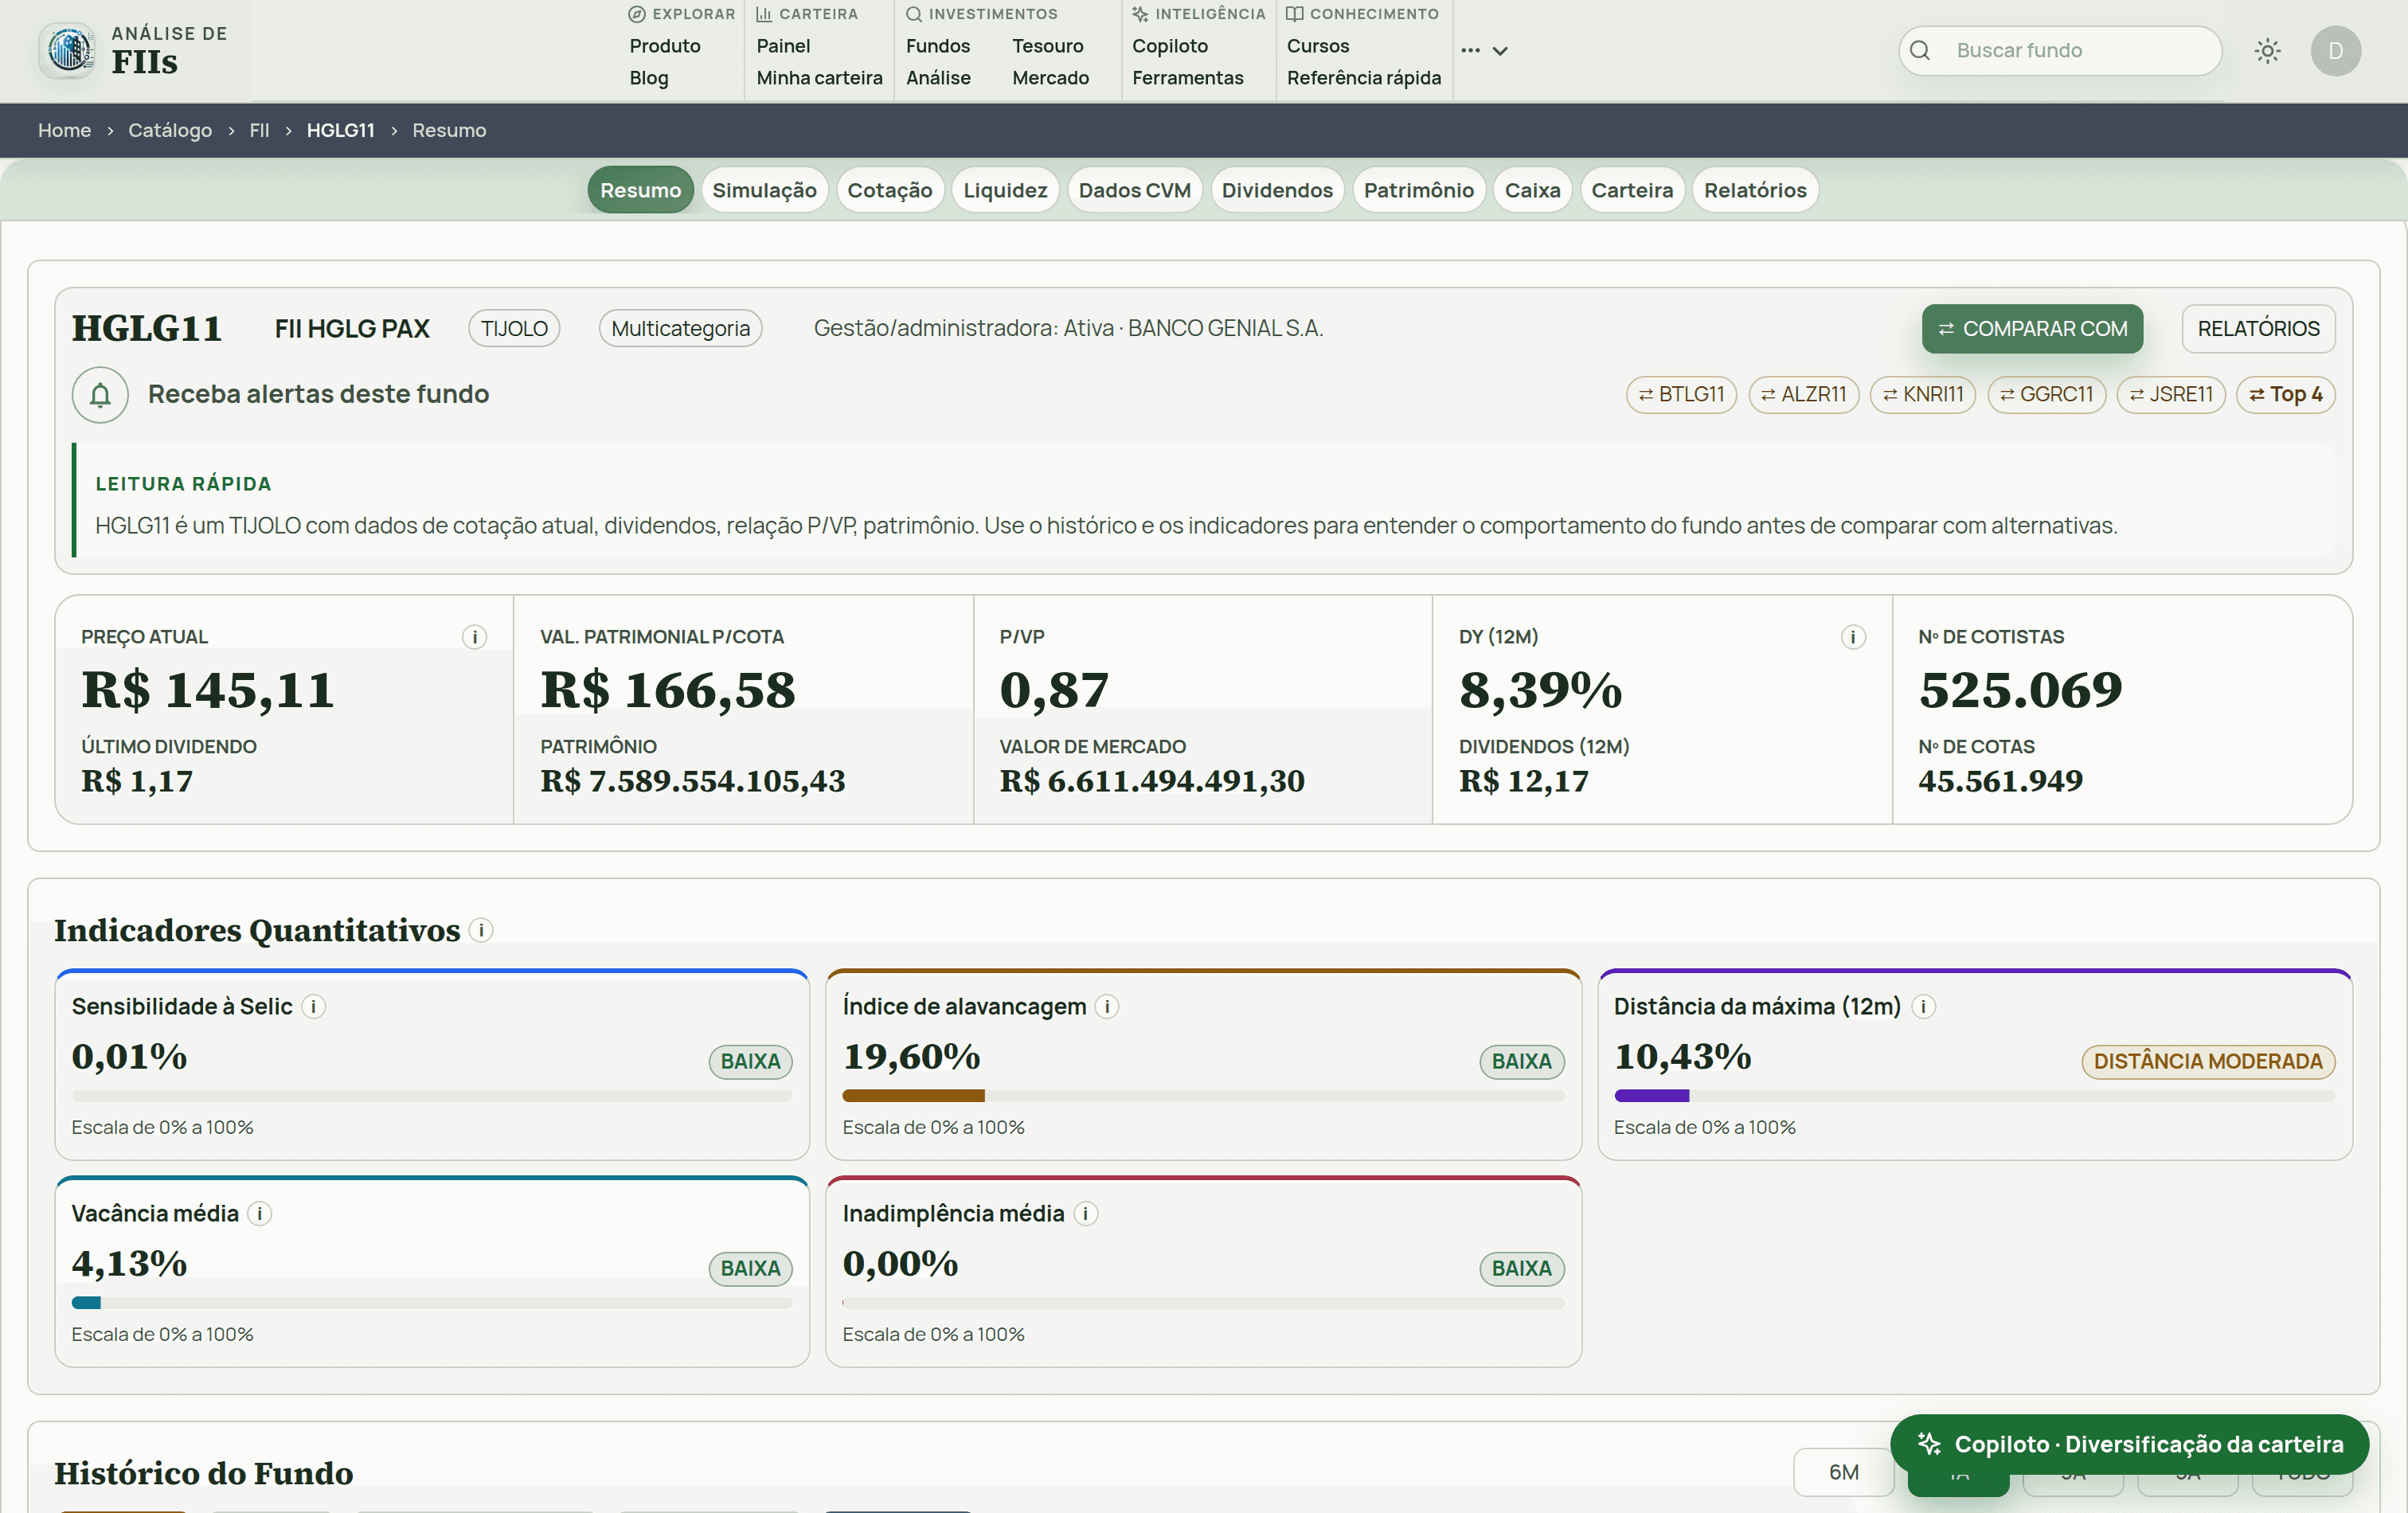Viewport: 2408px width, 1513px height.
Task: Open the Dados CVM tab
Action: [1134, 190]
